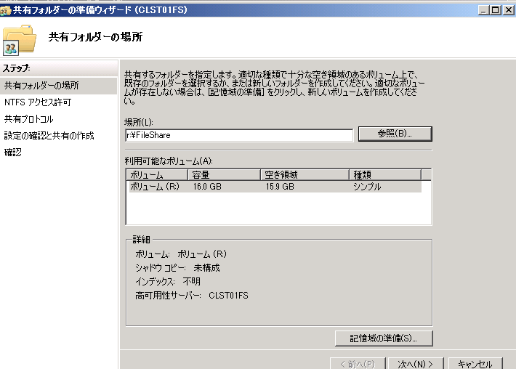This screenshot has height=369, width=516.
Task: Click the インデックス 不明 detail text
Action: tap(168, 282)
